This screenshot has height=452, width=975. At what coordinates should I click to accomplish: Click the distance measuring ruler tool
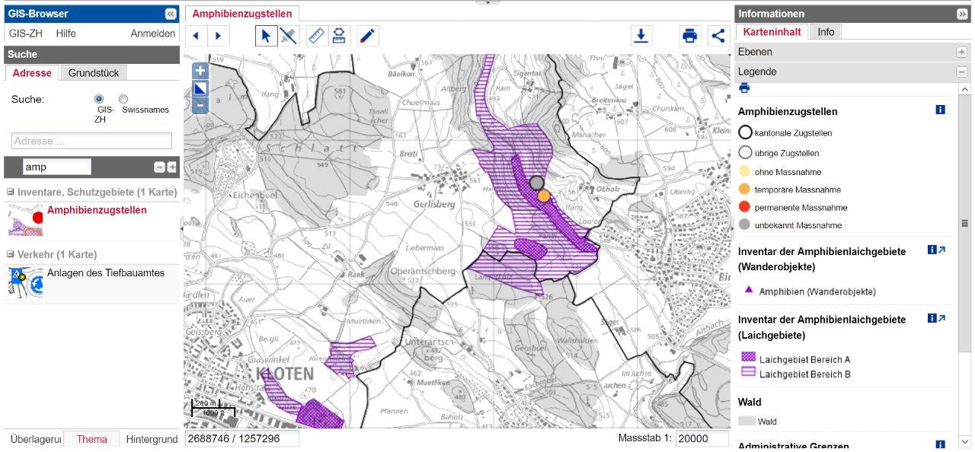(x=316, y=36)
